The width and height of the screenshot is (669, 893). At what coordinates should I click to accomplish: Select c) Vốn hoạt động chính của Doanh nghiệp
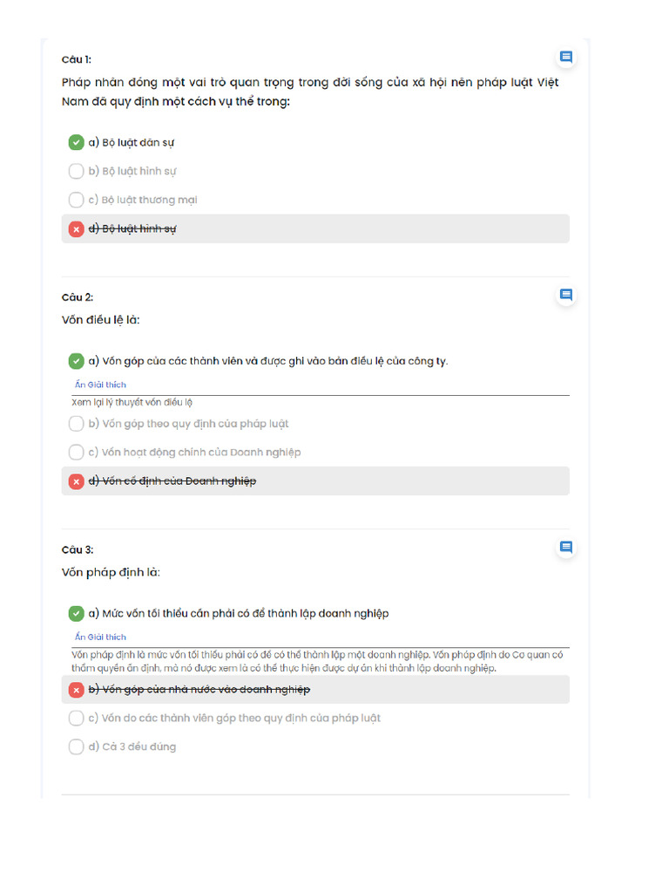coord(76,453)
